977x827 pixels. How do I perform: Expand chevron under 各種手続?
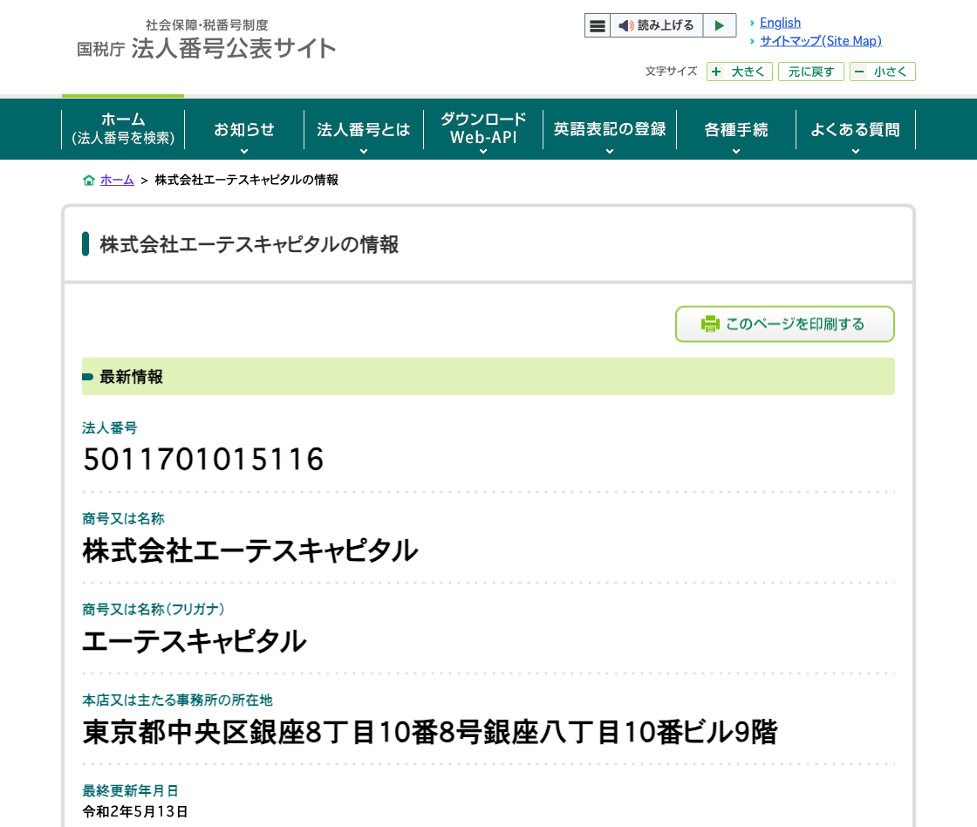736,151
